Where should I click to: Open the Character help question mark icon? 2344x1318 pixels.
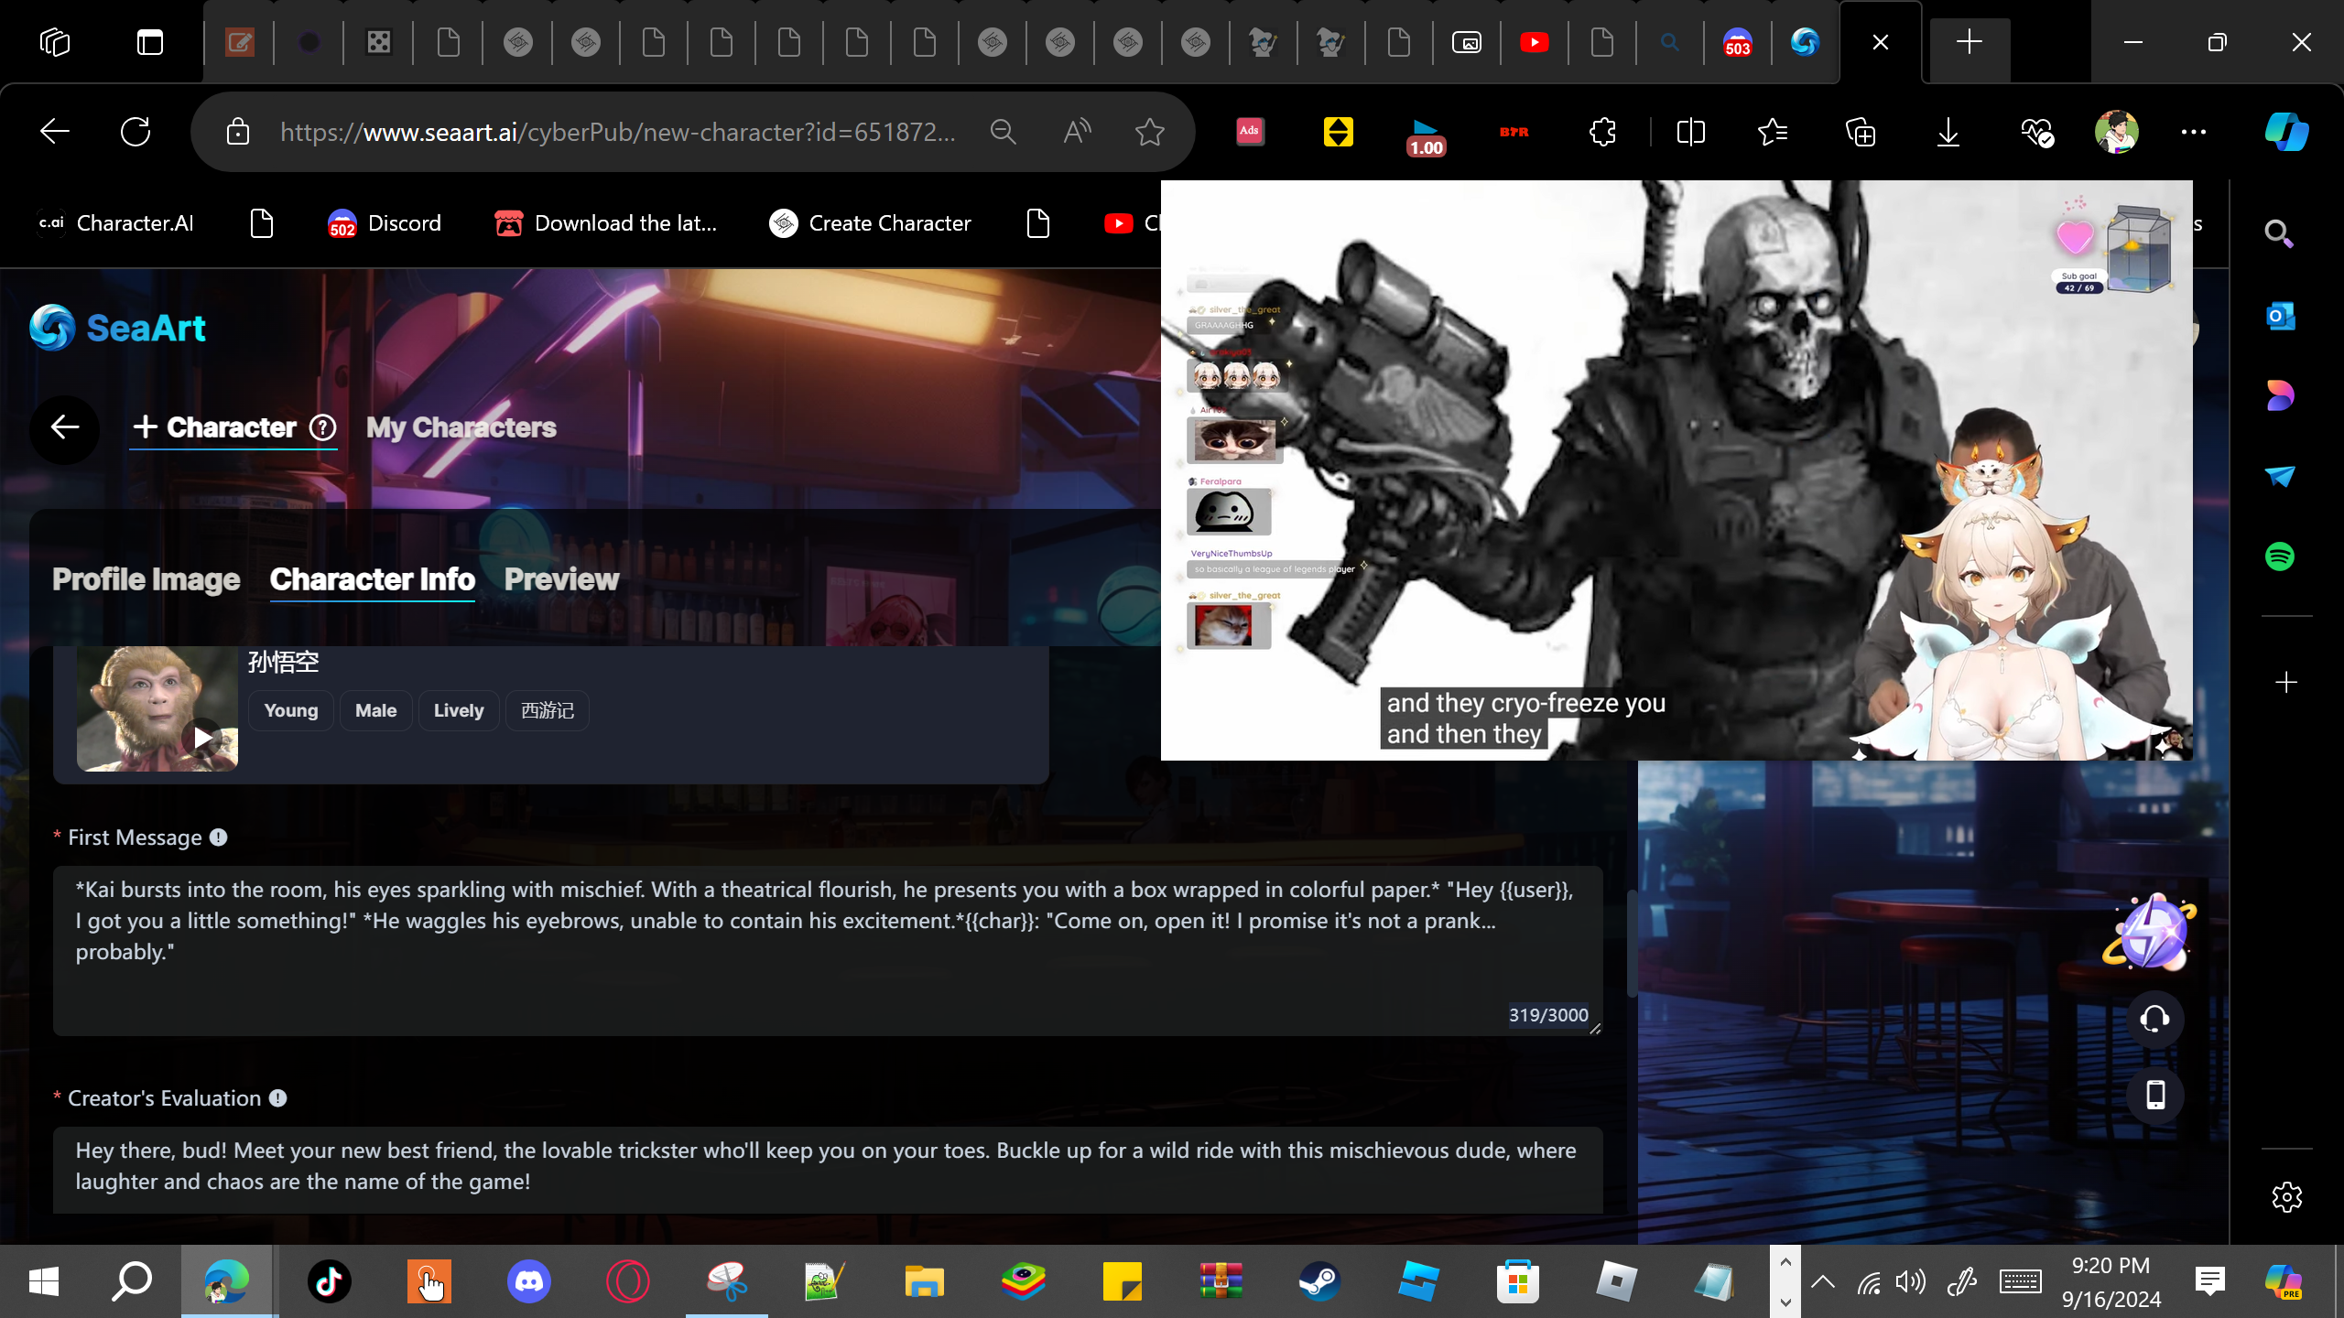[x=322, y=427]
